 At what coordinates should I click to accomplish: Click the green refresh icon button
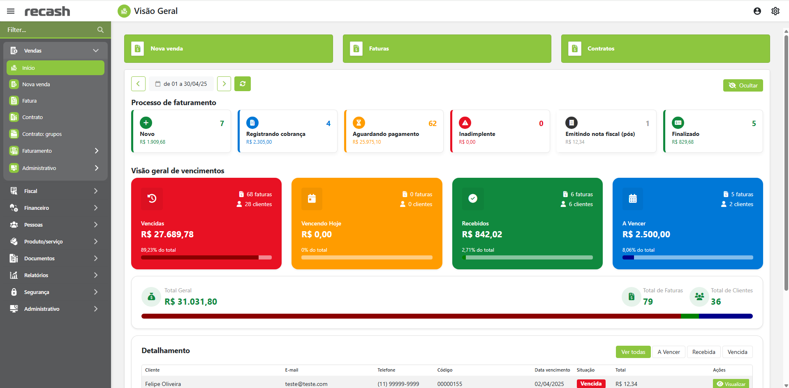[243, 84]
